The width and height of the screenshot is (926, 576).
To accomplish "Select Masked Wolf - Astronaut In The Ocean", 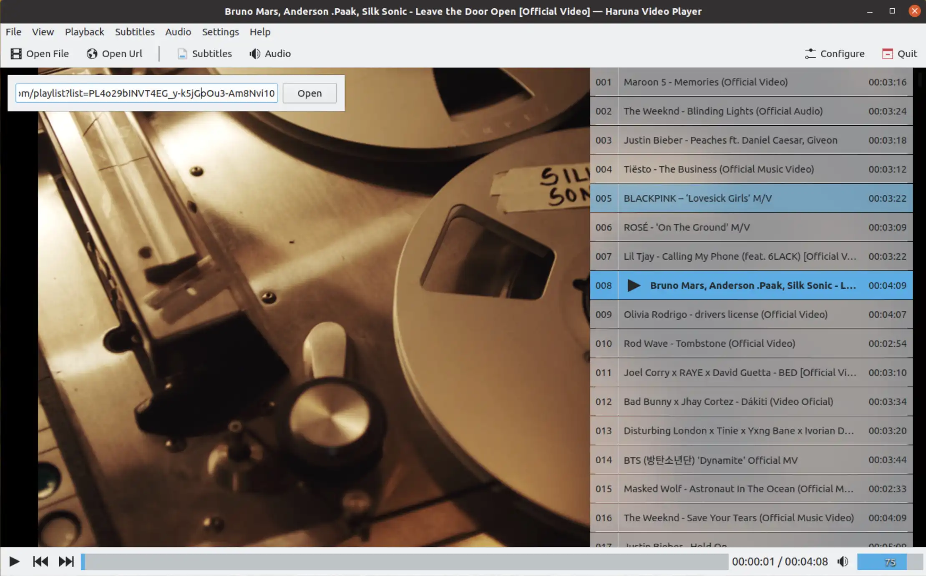I will click(x=751, y=489).
